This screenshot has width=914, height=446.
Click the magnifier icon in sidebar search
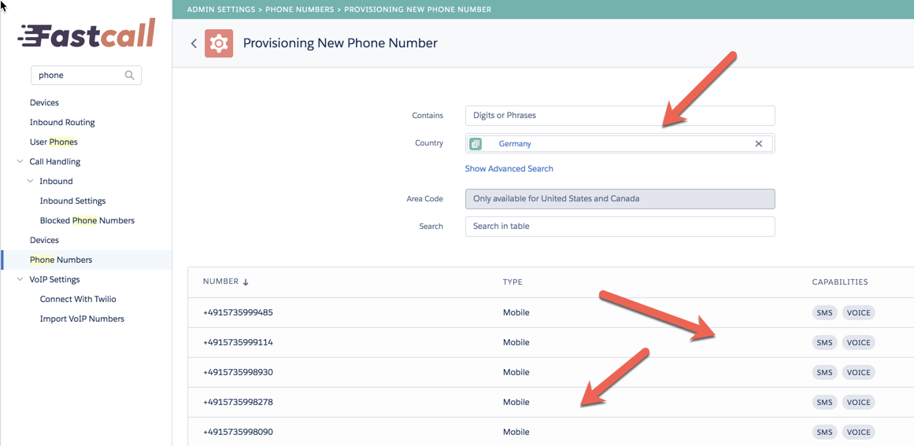[x=129, y=75]
